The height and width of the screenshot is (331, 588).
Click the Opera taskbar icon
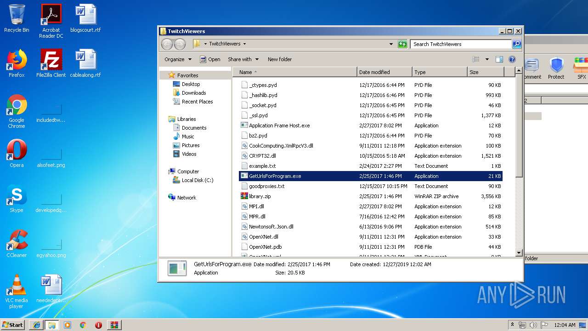click(98, 325)
